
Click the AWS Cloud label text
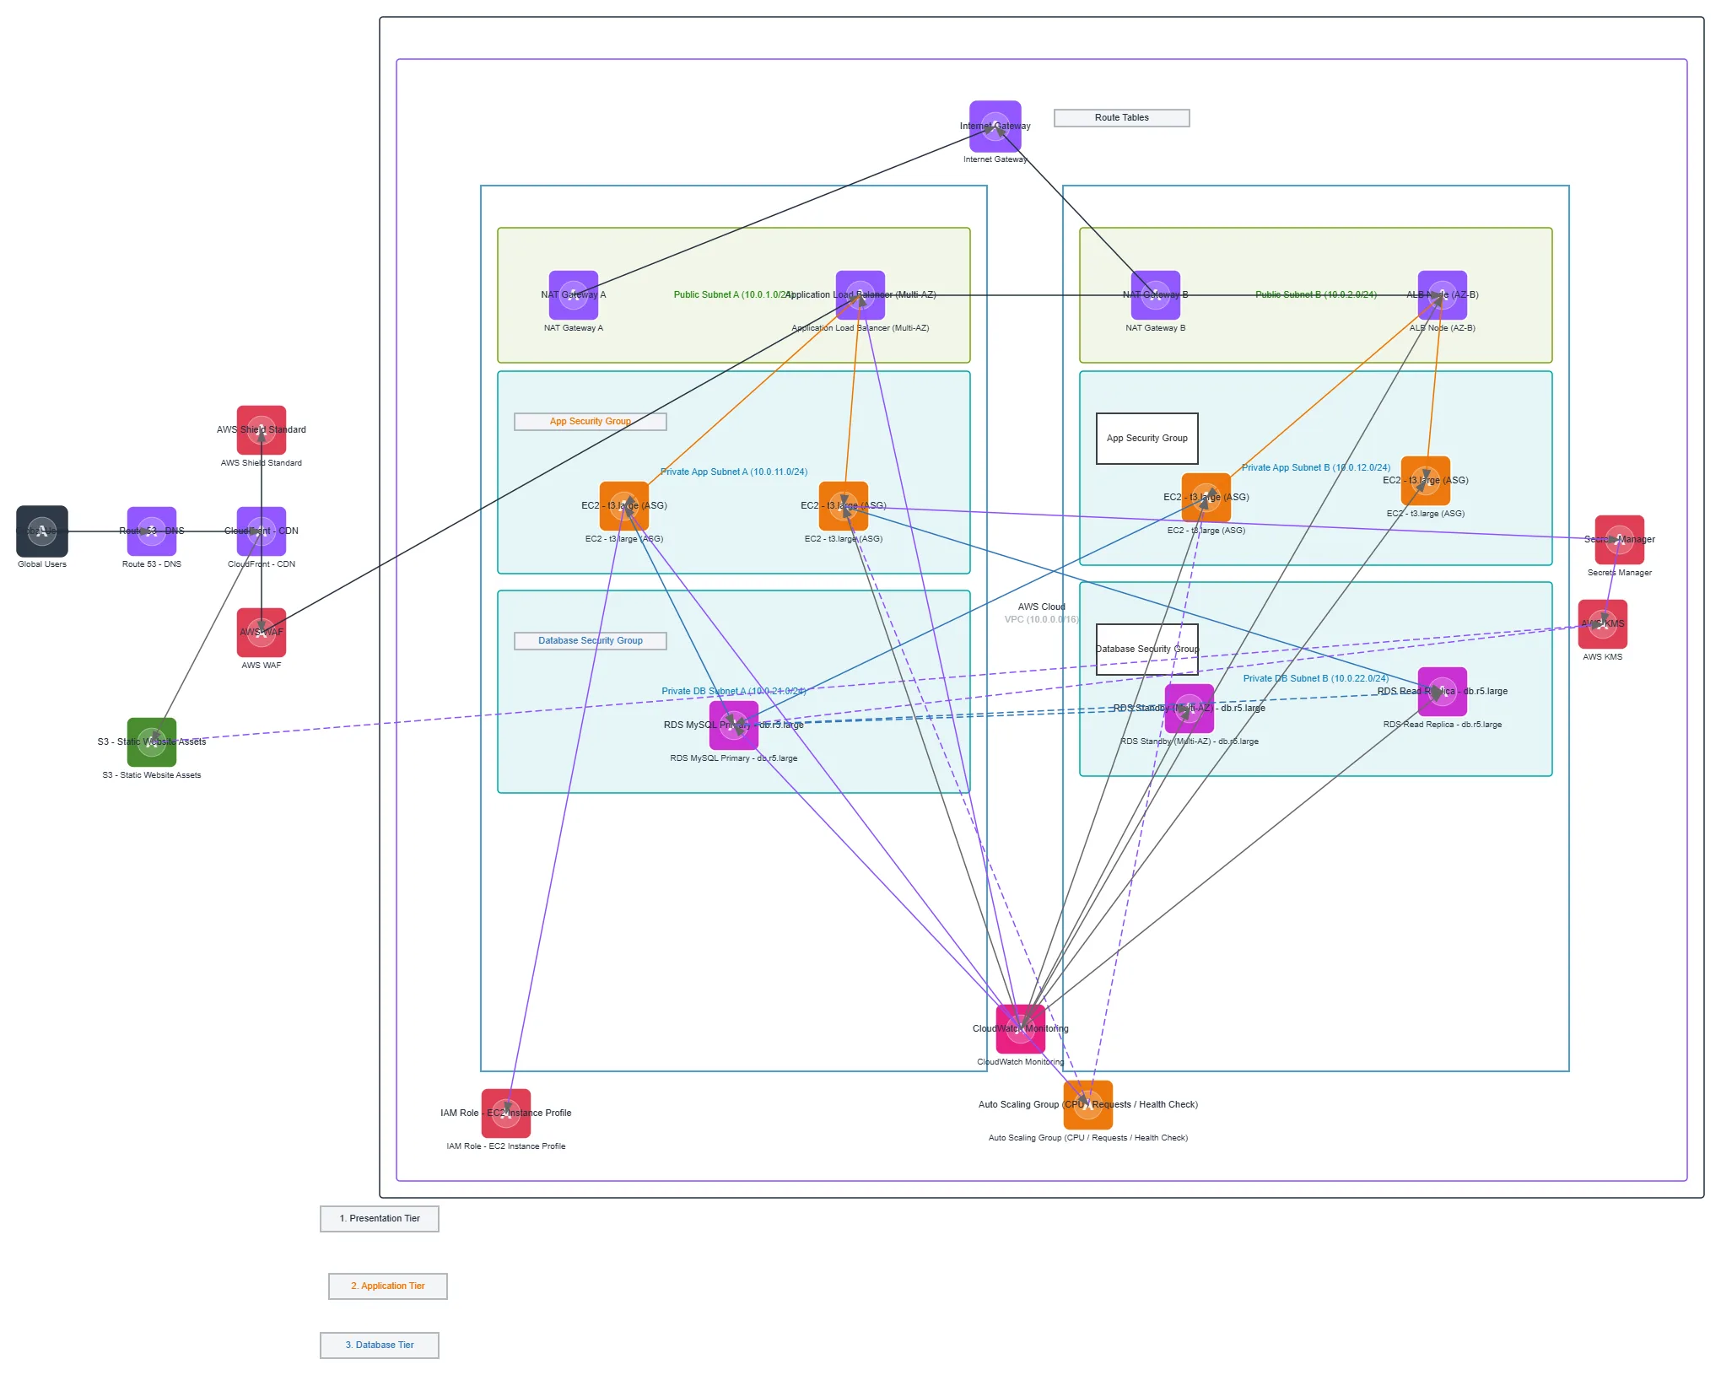click(1042, 607)
